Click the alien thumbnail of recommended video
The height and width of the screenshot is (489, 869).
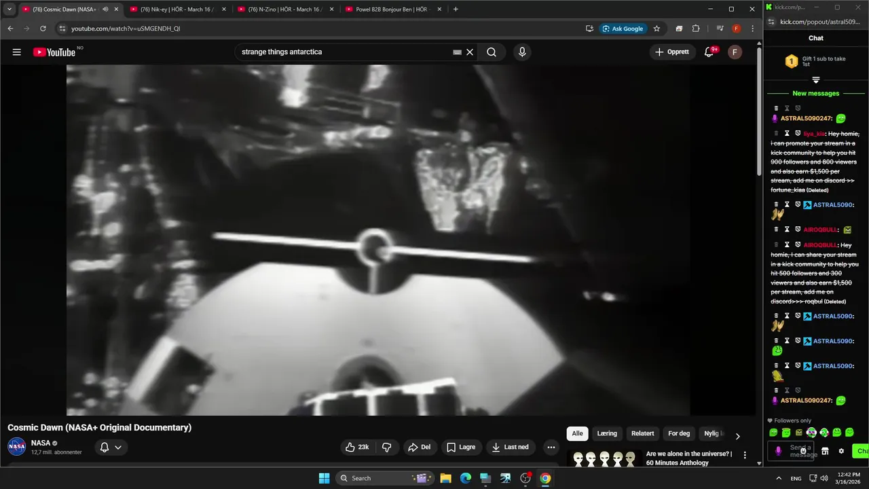(604, 458)
